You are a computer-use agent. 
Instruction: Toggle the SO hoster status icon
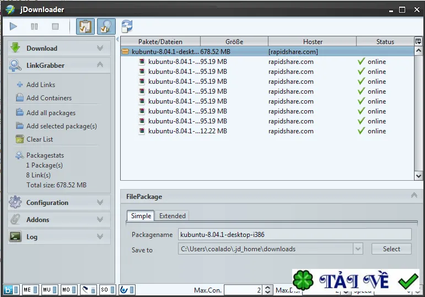(107, 290)
